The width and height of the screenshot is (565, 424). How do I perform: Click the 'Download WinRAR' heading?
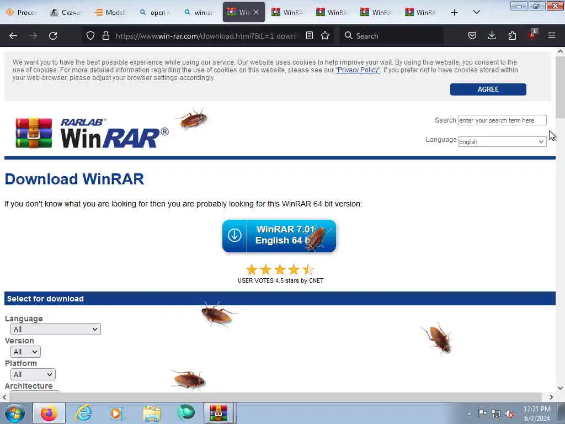tap(74, 179)
